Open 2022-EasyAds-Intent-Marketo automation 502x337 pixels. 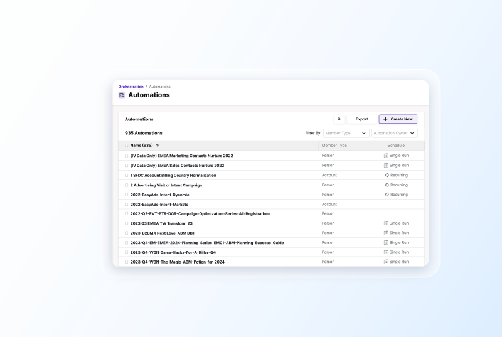[159, 204]
